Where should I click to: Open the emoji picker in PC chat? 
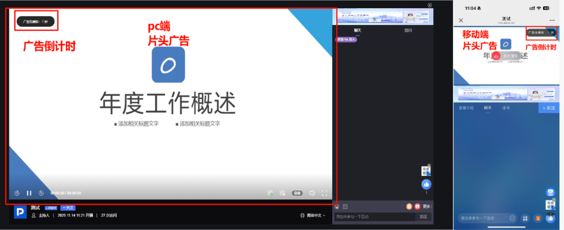click(x=337, y=207)
